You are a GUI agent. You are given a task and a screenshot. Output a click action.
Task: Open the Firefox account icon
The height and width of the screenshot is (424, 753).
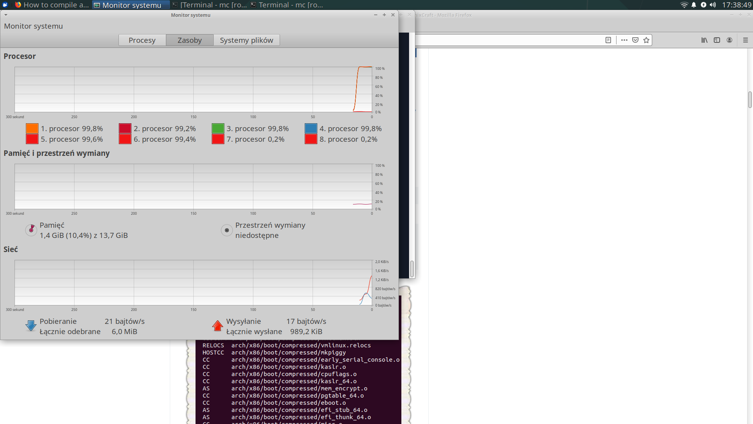(729, 40)
